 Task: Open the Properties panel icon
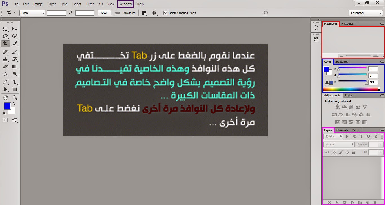316,39
